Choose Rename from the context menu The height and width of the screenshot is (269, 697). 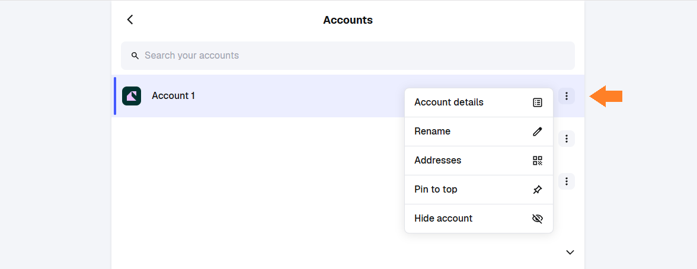click(432, 132)
